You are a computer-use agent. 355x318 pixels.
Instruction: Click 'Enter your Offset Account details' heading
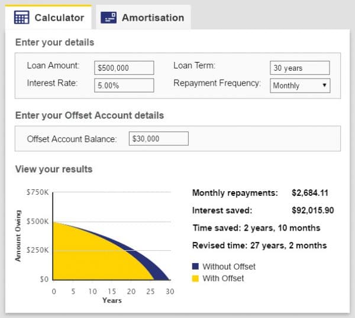coord(89,115)
